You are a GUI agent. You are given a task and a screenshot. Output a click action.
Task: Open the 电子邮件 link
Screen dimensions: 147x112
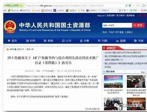pyautogui.click(x=121, y=15)
